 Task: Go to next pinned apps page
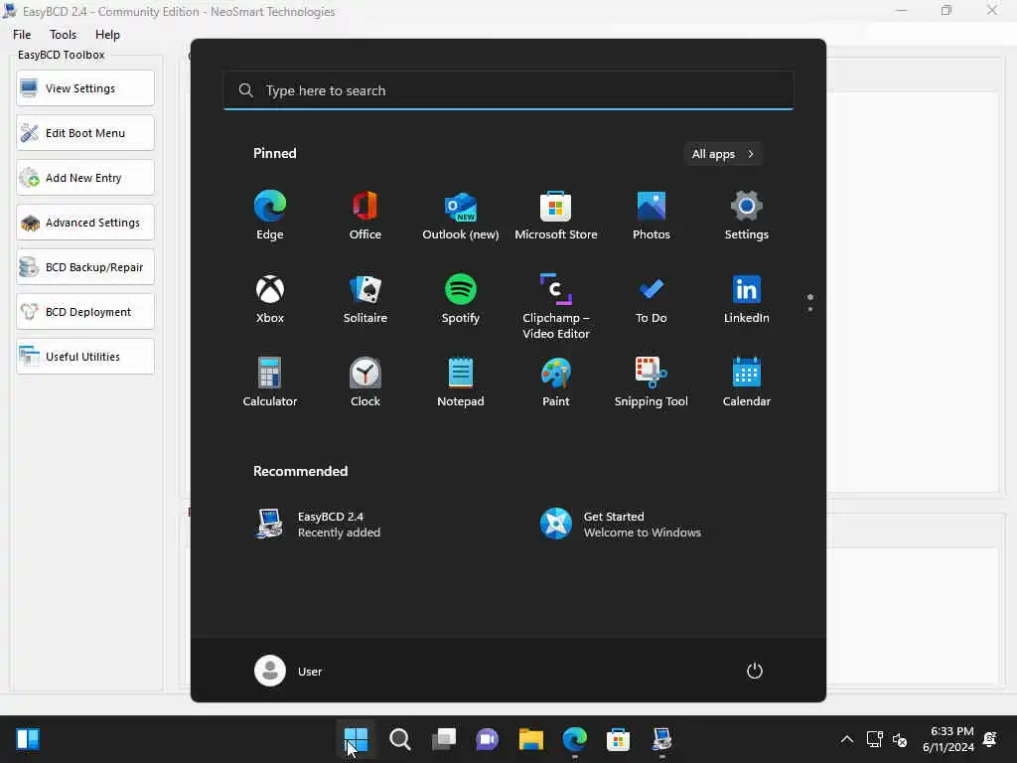click(x=810, y=309)
